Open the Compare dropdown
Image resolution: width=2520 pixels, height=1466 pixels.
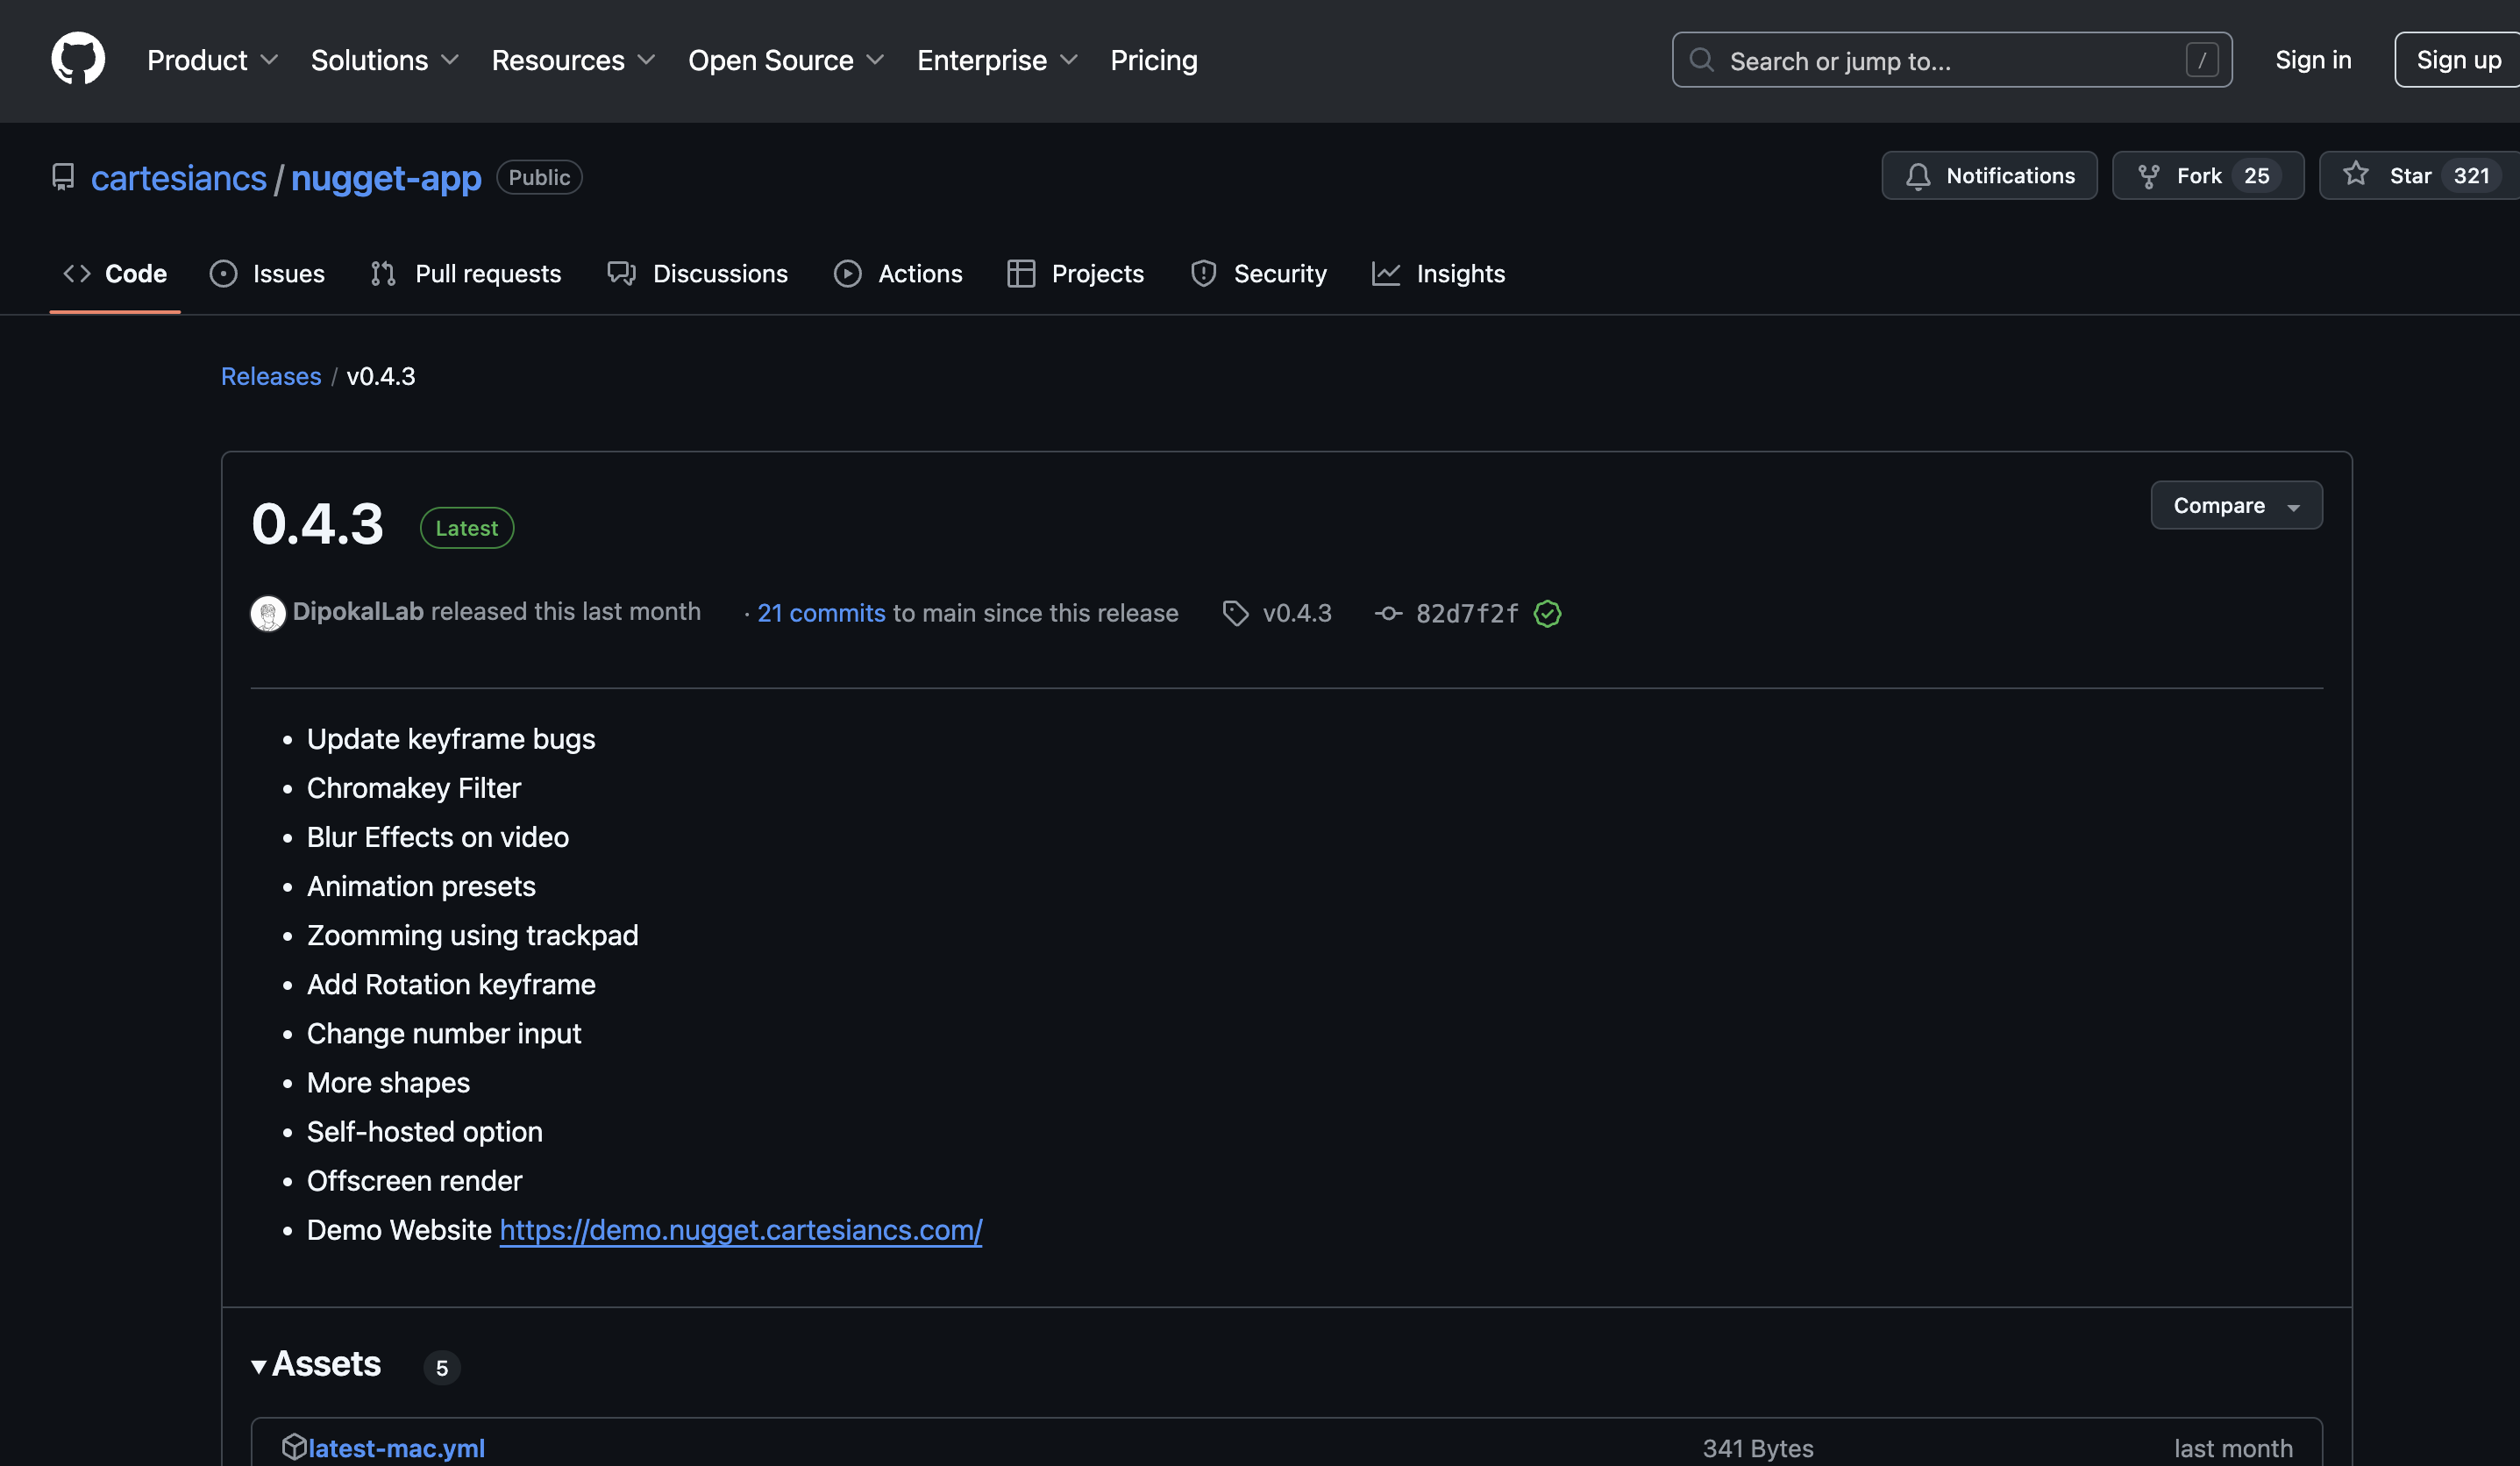point(2236,505)
